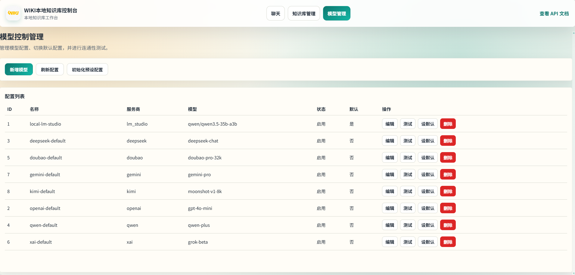Test the kimi-default model connection
Viewport: 575px width, 275px height.
408,191
